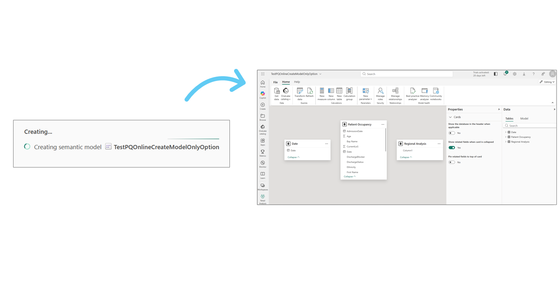Add a New measure
Image resolution: width=560 pixels, height=285 pixels.
point(322,94)
